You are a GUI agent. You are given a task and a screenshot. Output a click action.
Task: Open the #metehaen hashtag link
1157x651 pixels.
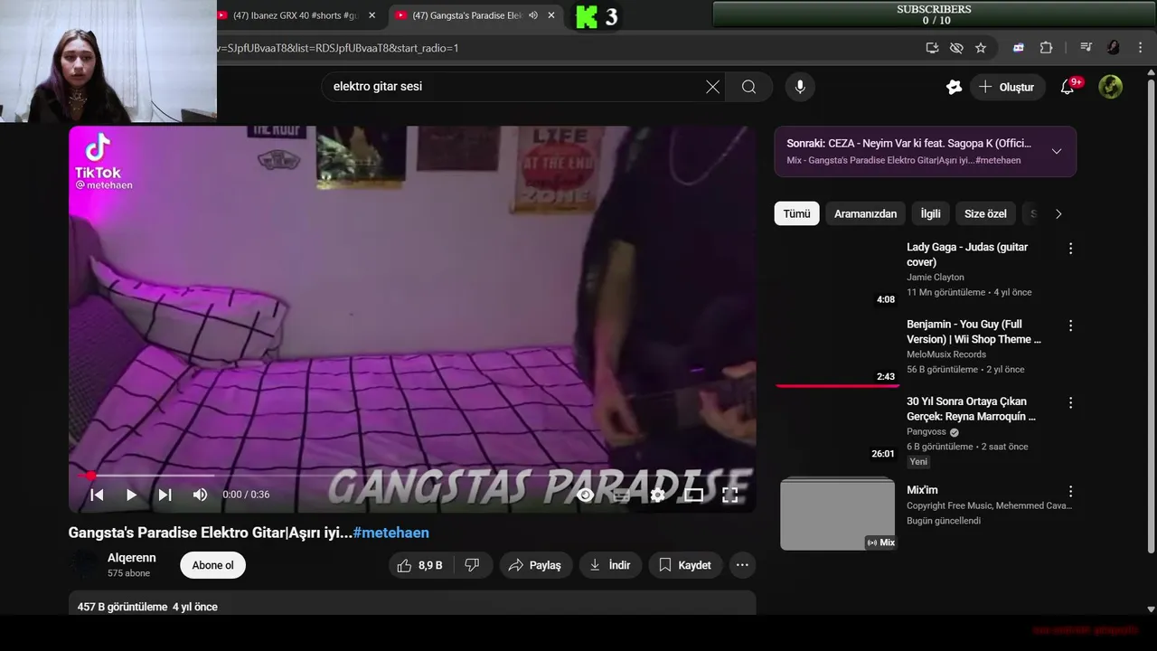[x=390, y=533]
